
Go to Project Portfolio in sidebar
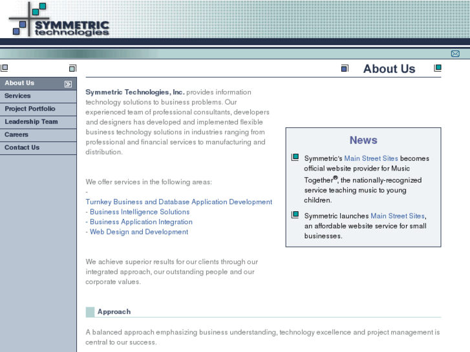(38, 109)
